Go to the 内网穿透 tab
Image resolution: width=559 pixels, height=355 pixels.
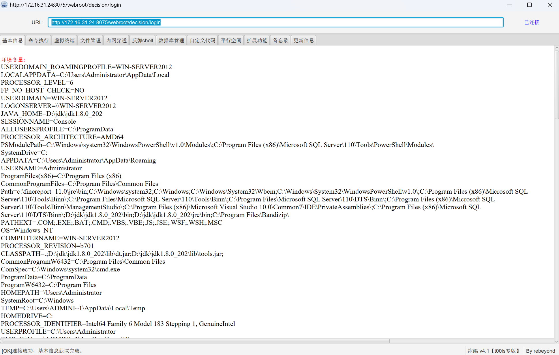point(116,40)
